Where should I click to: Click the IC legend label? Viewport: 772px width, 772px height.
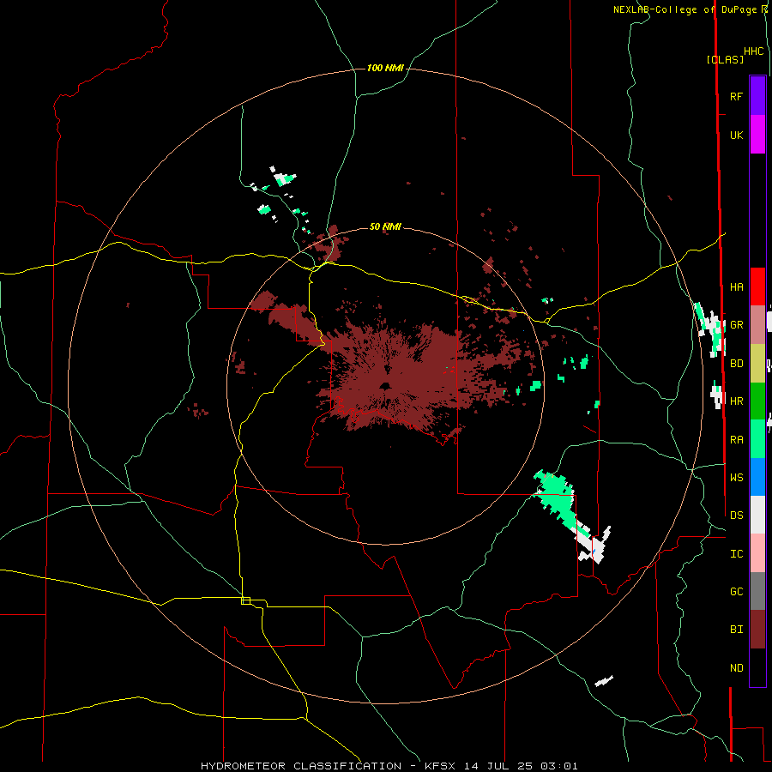click(x=737, y=554)
